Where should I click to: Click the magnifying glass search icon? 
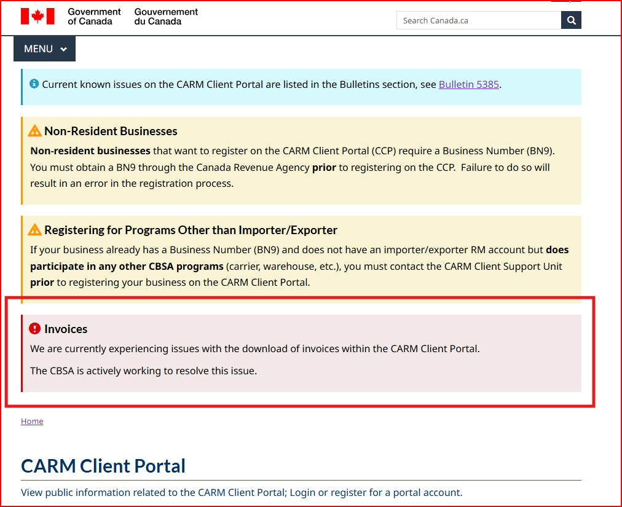[x=571, y=20]
